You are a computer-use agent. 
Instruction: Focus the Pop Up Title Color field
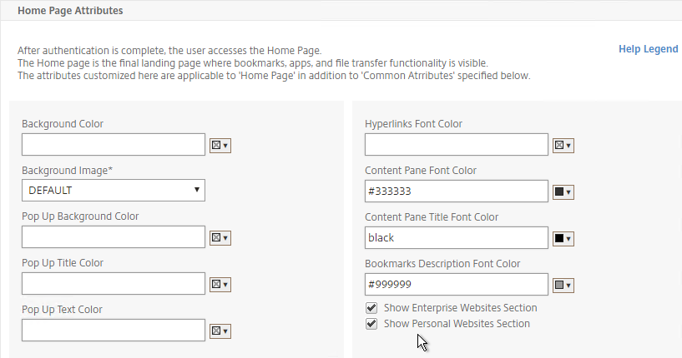coord(114,283)
